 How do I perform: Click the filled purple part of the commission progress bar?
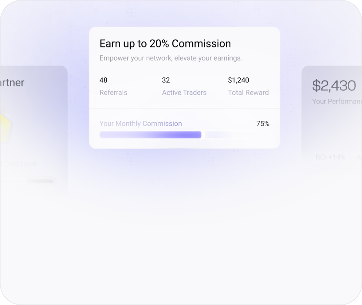(x=150, y=135)
